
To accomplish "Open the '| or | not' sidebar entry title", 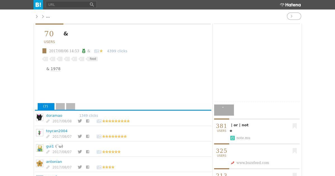I will pos(240,125).
